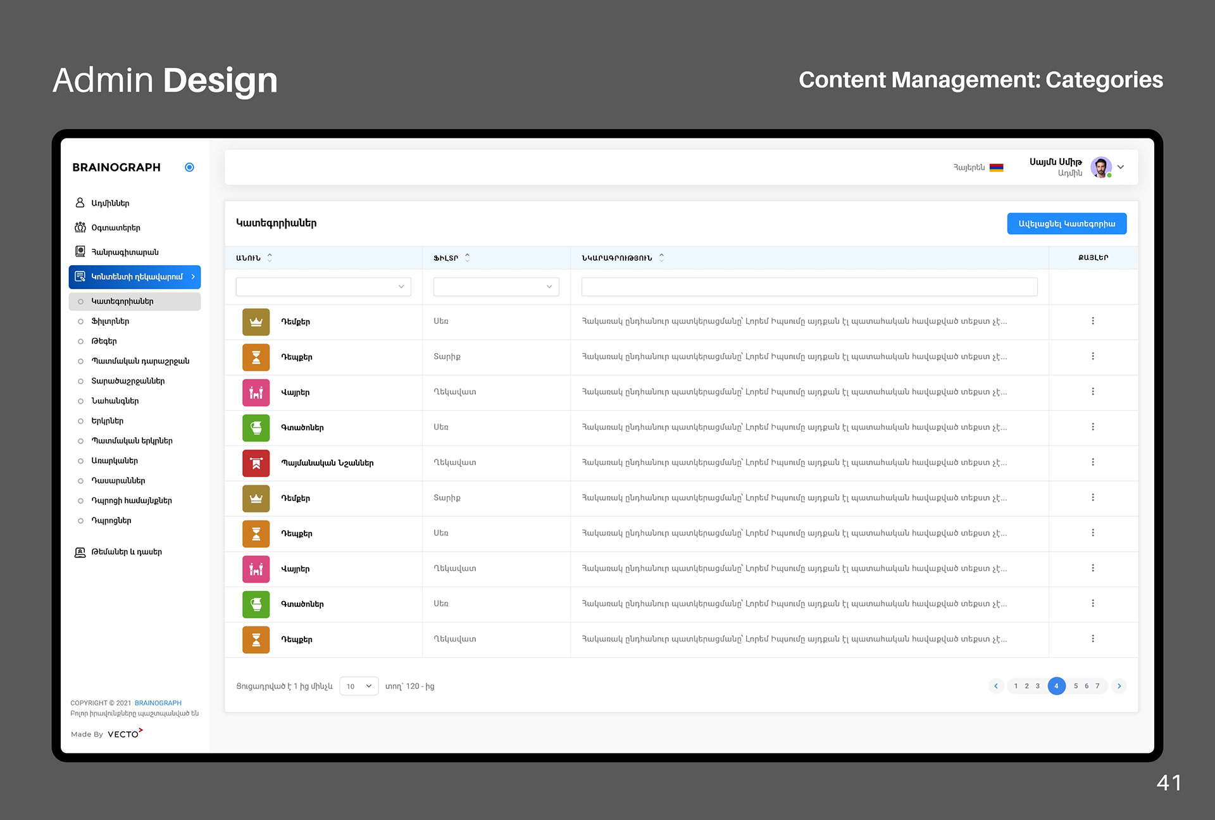1215x820 pixels.
Task: Sort by ԱՆՈՒՆ column arrows
Action: 270,258
